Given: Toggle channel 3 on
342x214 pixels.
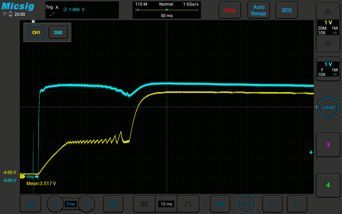Looking at the screenshot, I should click(328, 145).
